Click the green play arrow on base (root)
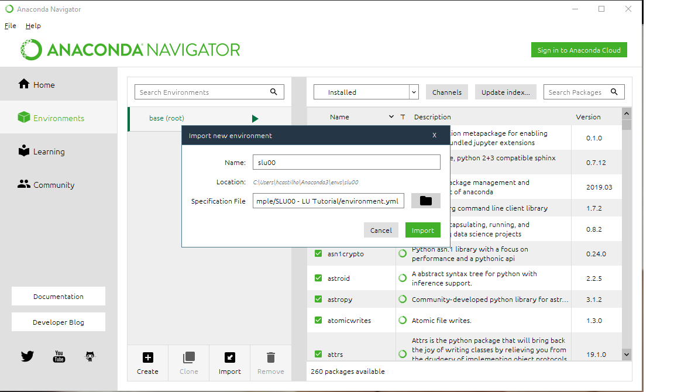 click(x=255, y=119)
